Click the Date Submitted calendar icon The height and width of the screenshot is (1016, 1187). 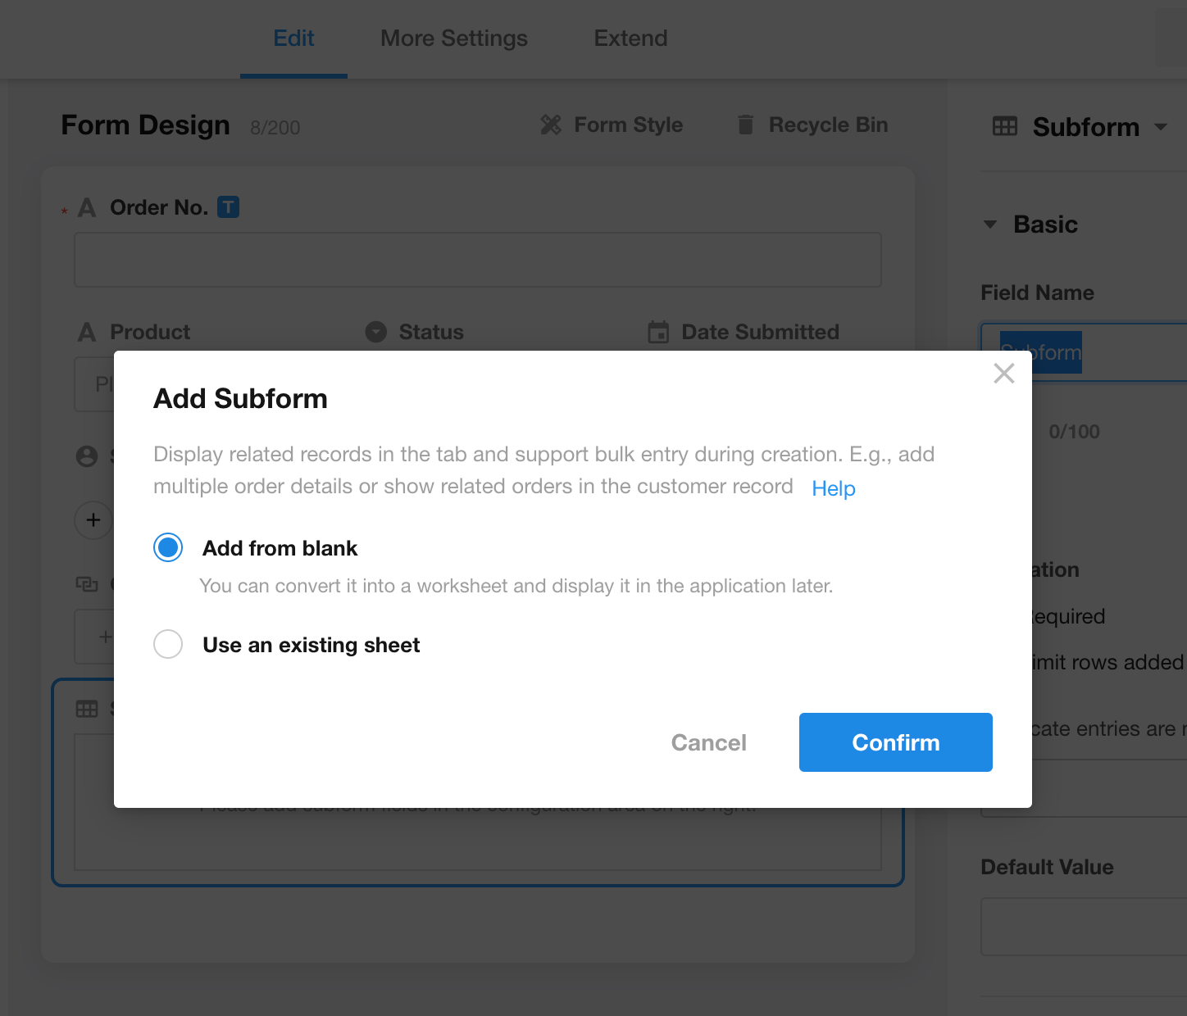tap(658, 332)
